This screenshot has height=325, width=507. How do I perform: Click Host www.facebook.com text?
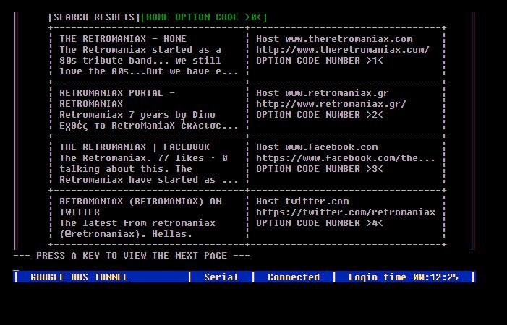[317, 147]
